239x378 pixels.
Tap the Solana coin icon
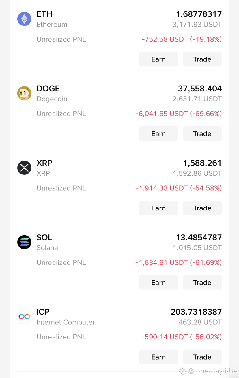click(24, 242)
